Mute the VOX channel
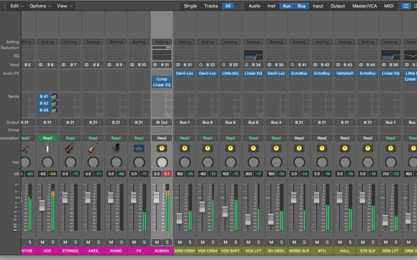The image size is (417, 260). [x=42, y=242]
